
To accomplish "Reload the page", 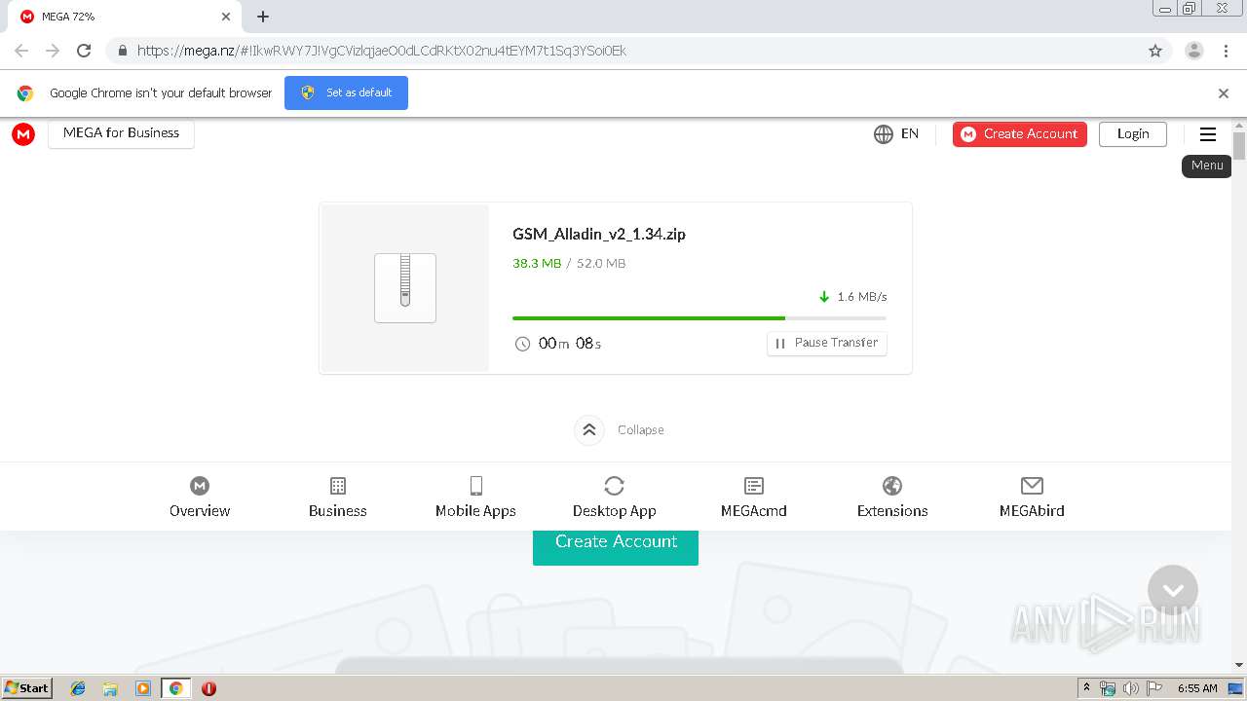I will pos(84,51).
